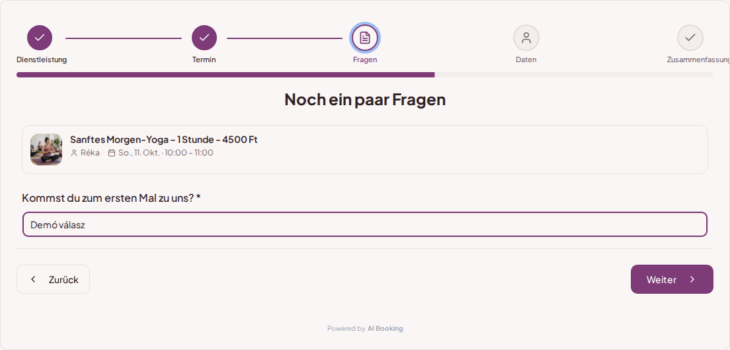This screenshot has height=350, width=730.
Task: Continue with the Weiter button
Action: pyautogui.click(x=672, y=279)
